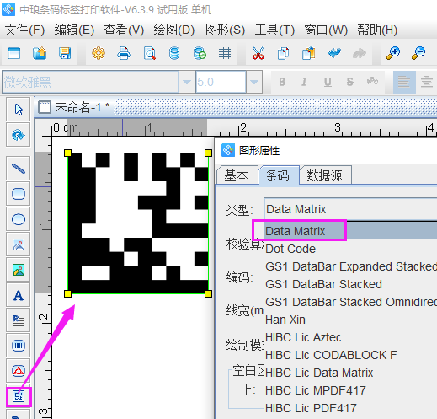Viewport: 437px width, 419px height.
Task: Open the 工具 menu
Action: point(274,30)
